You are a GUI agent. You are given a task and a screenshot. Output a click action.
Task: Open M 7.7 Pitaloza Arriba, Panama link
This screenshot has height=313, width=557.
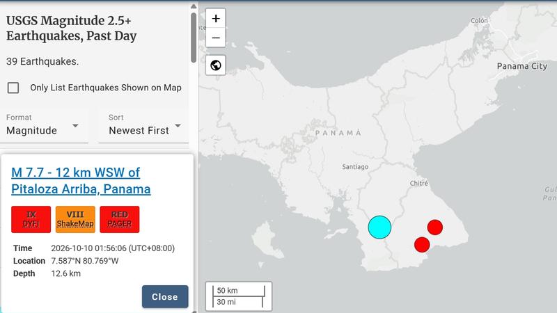coord(81,181)
